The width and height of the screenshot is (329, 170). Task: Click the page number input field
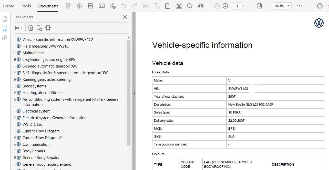click(237, 6)
